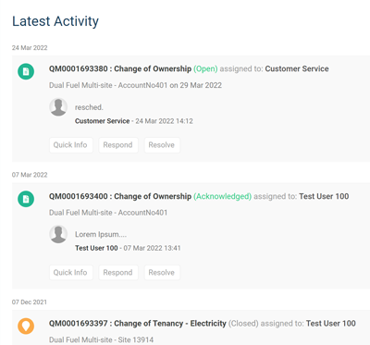
Task: Click green document icon for QM0001693380
Action: [x=26, y=71]
